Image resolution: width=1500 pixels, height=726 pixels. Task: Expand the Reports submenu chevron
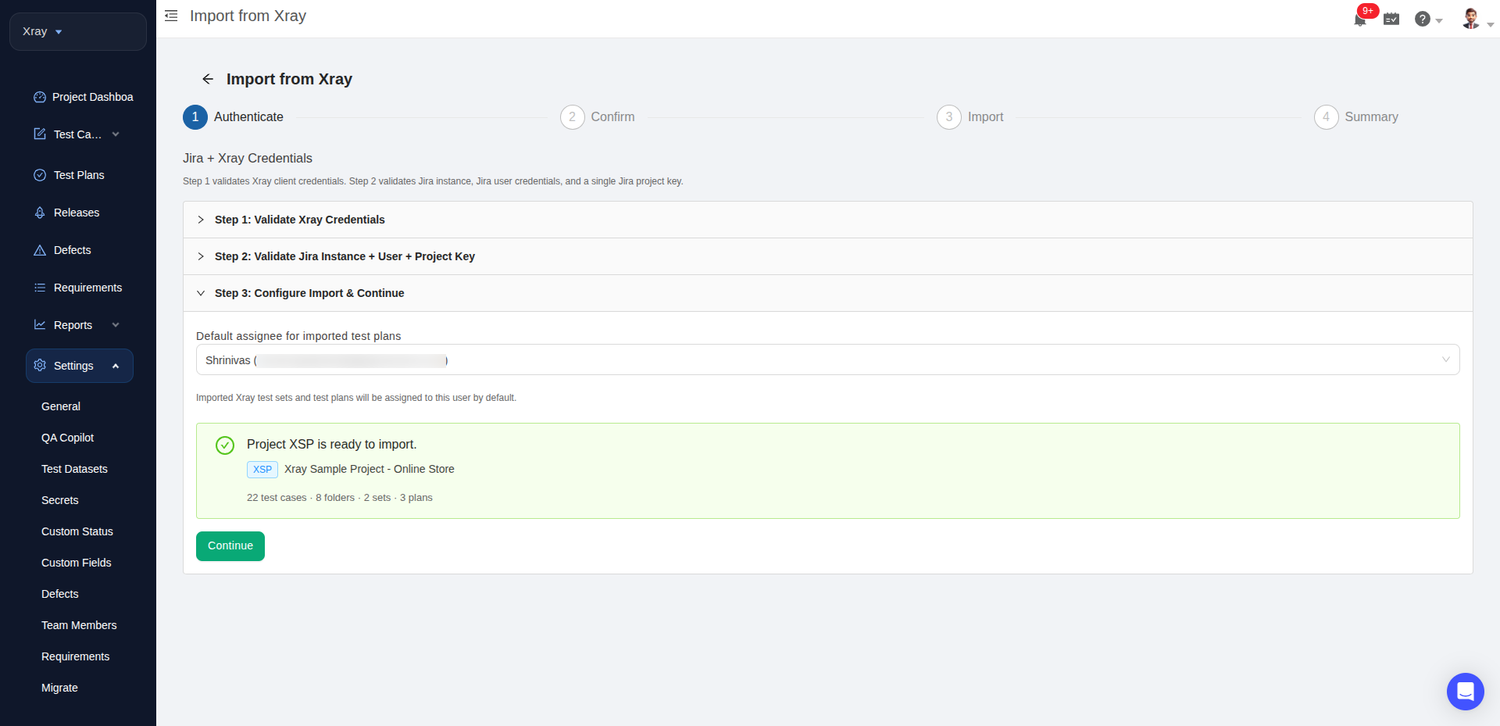[116, 325]
